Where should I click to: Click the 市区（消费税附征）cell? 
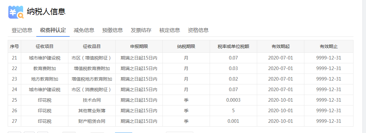click(x=92, y=90)
